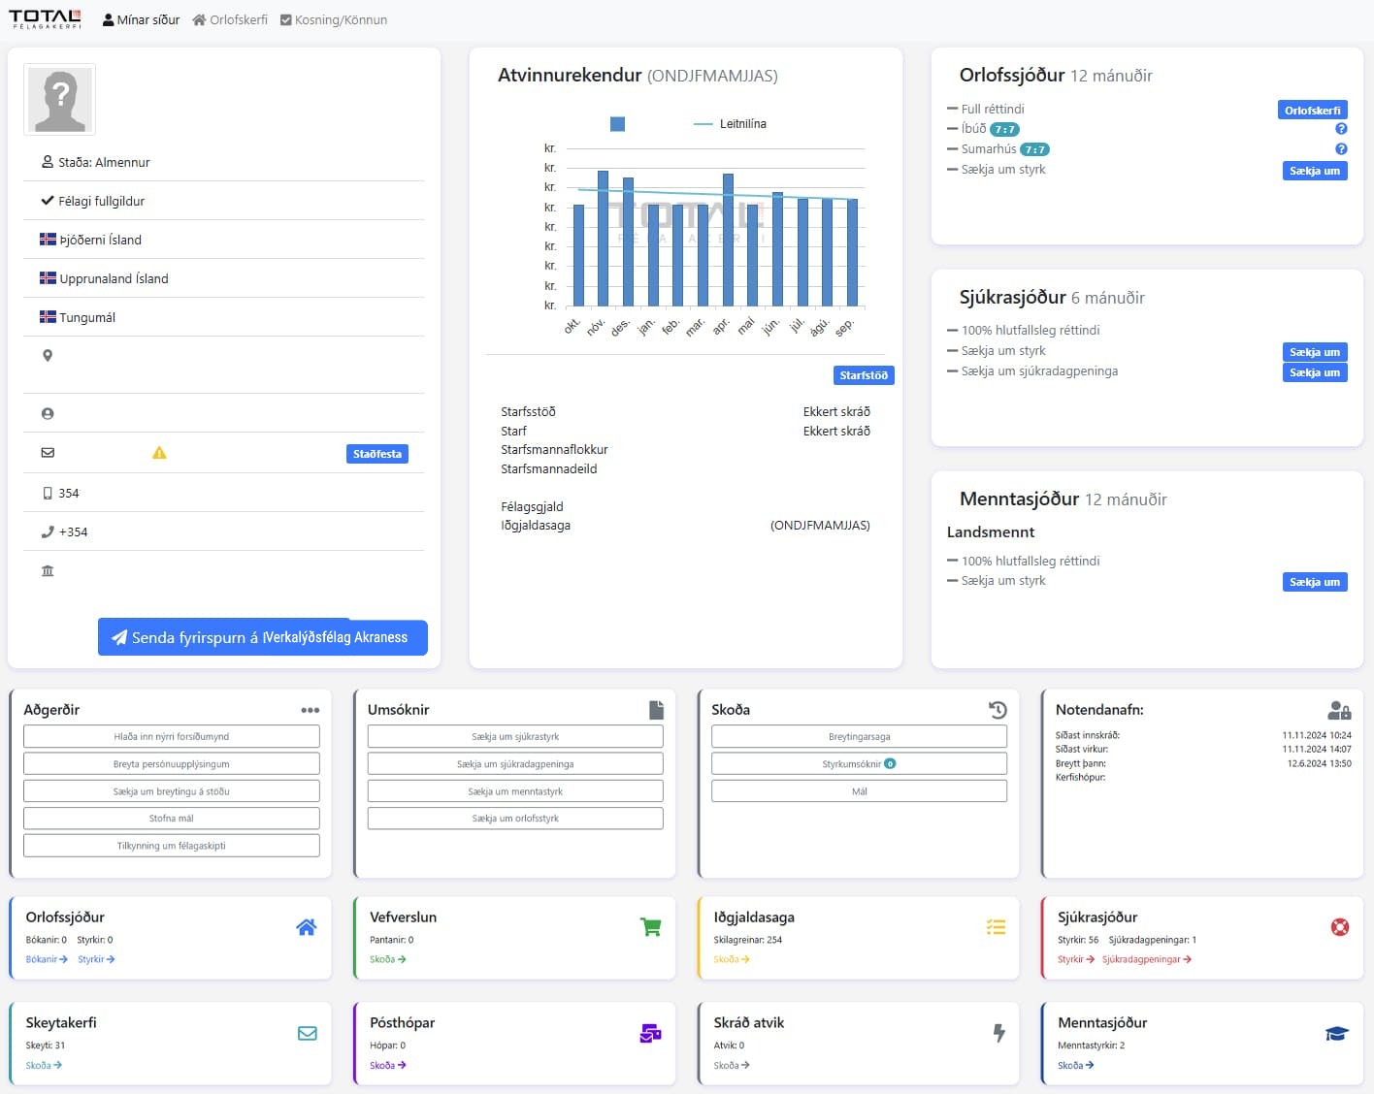Open Kosning/Könnun in top navigation
This screenshot has height=1094, width=1374.
point(333,19)
